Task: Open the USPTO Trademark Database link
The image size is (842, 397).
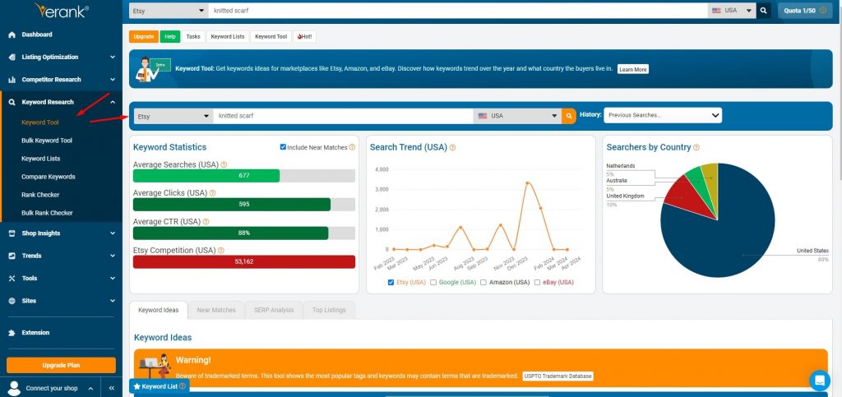Action: (558, 376)
